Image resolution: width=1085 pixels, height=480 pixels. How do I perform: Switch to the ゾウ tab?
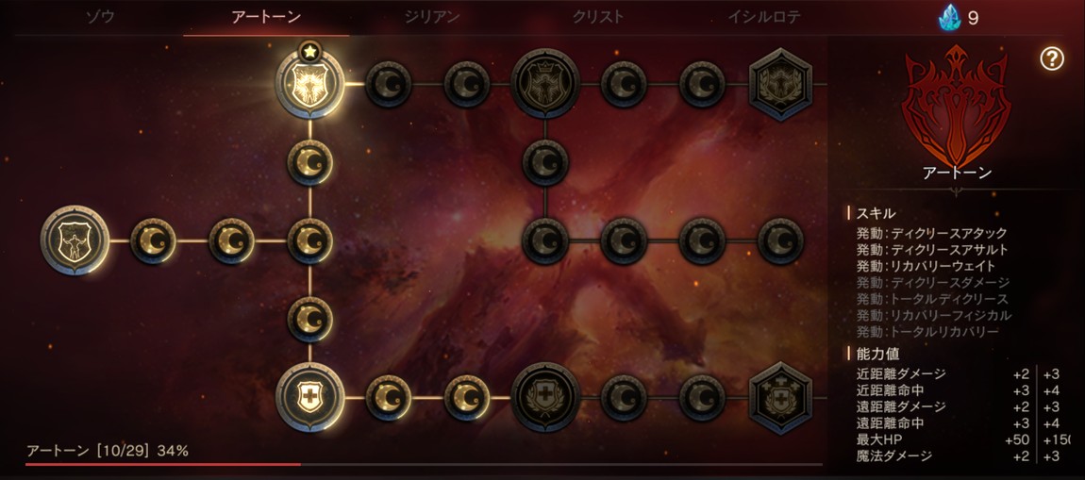100,17
